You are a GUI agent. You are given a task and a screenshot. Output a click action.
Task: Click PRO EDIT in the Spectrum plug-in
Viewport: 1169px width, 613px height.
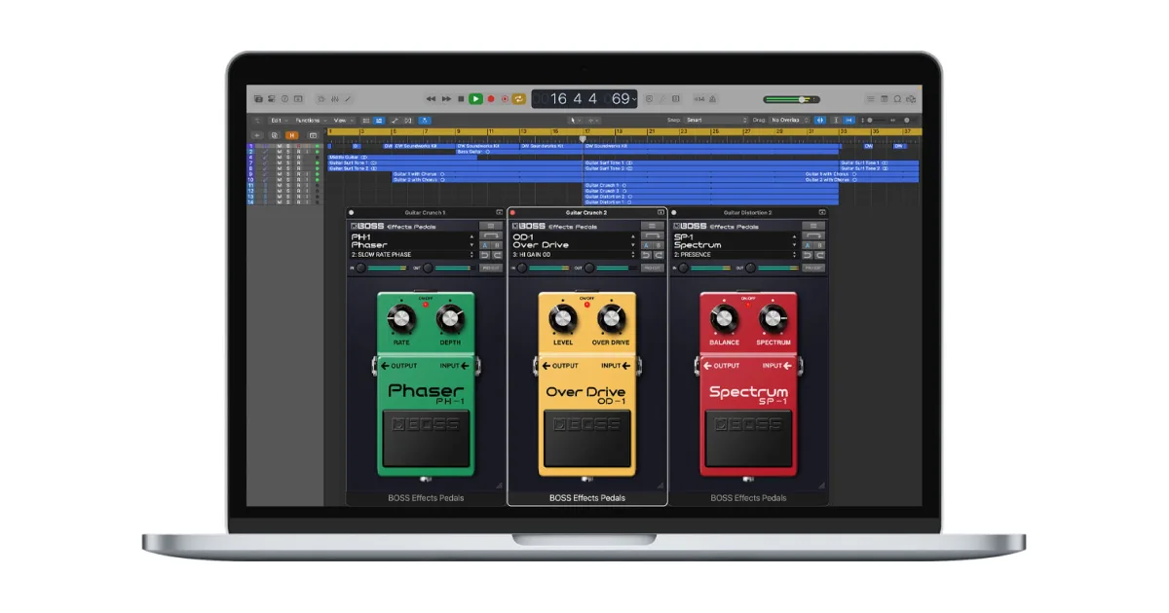pos(814,268)
